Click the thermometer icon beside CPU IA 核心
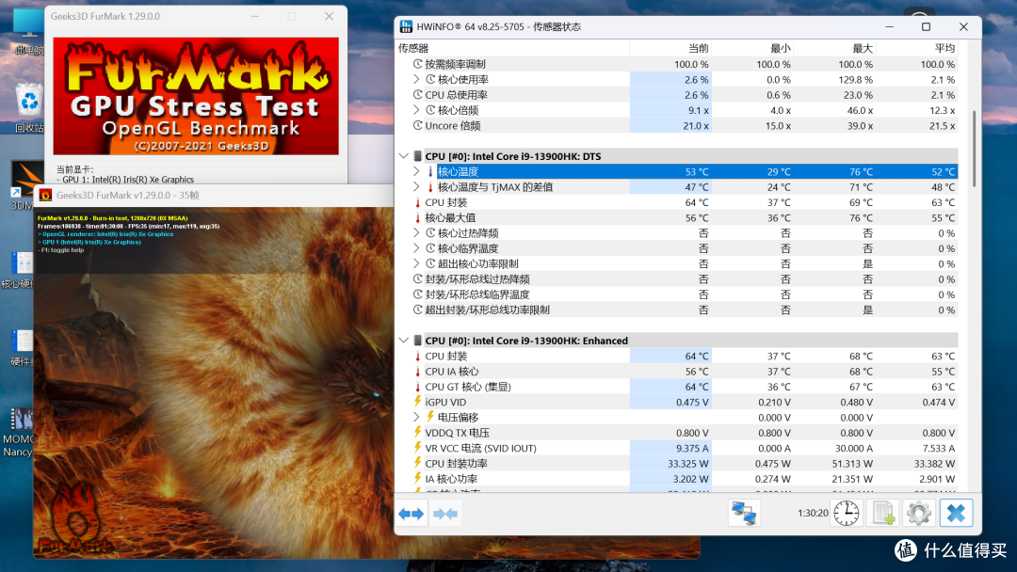1017x572 pixels. pos(418,372)
